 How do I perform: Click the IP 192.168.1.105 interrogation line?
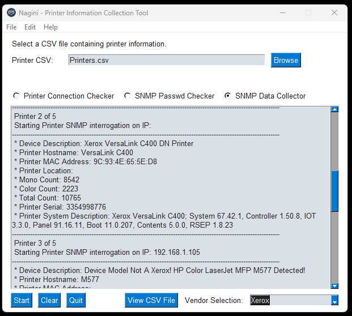107,253
